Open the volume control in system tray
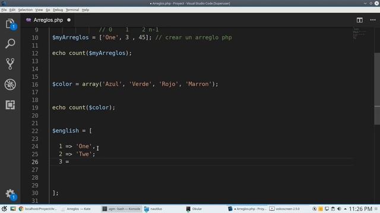This screenshot has height=213, width=380. coord(339,209)
